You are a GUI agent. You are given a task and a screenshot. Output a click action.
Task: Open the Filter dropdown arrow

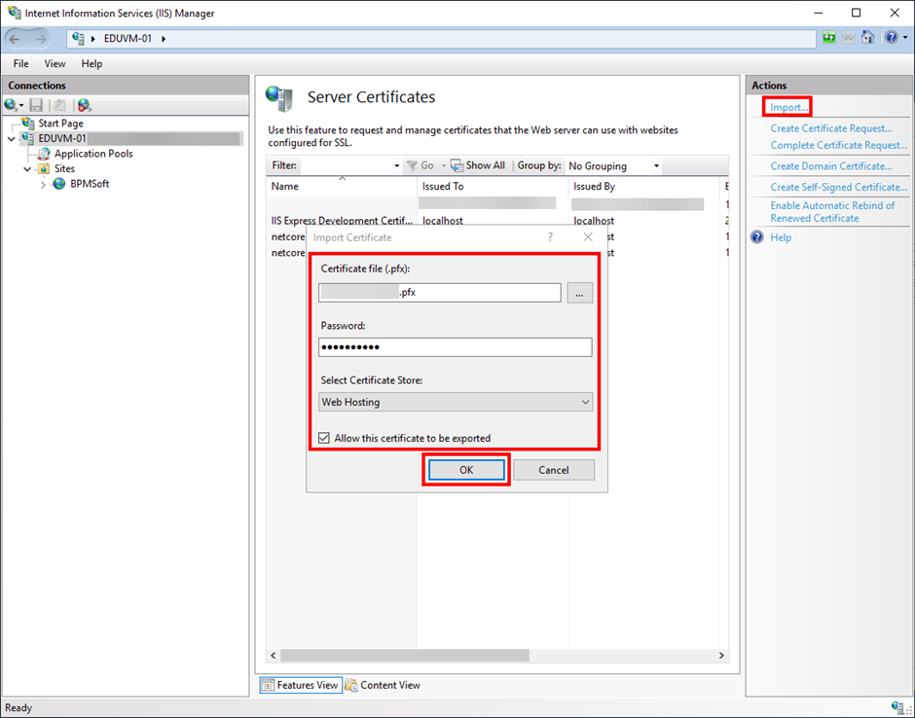pyautogui.click(x=397, y=165)
